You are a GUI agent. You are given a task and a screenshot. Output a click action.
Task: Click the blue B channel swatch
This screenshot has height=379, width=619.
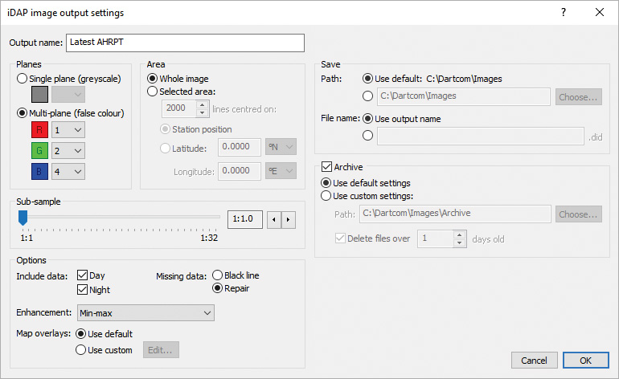coord(39,171)
